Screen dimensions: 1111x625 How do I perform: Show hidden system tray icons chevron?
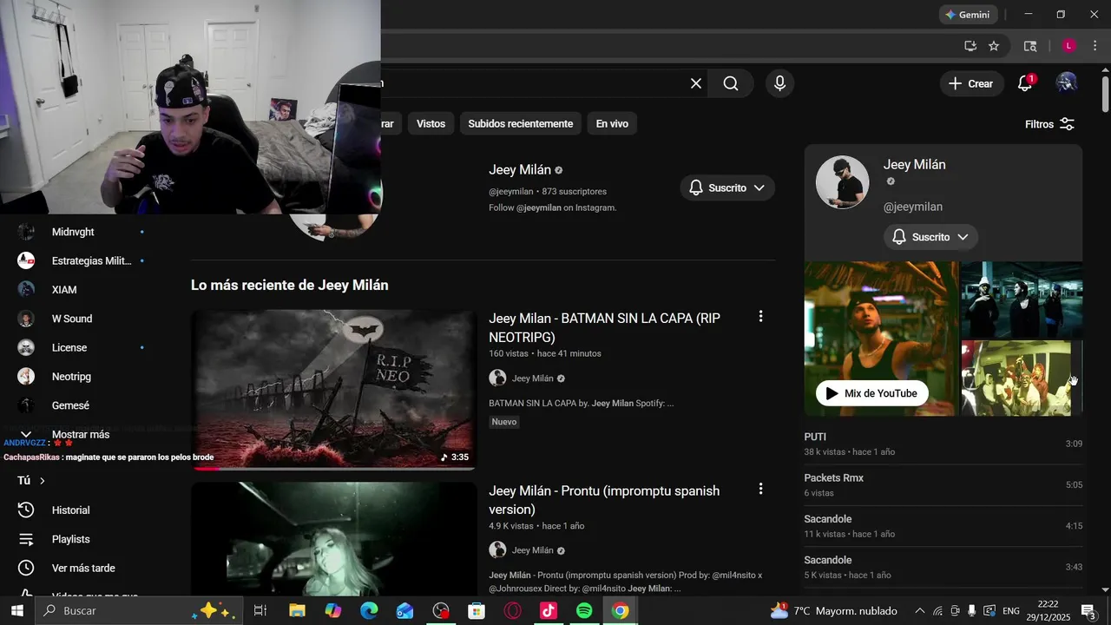click(920, 611)
